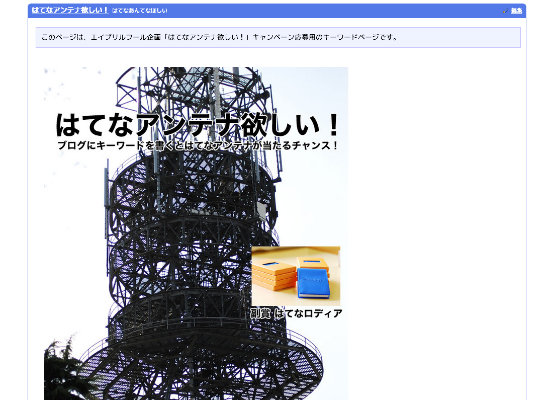The width and height of the screenshot is (554, 400).
Task: Open the はてなアンテナ欲しい！ keyword title link
Action: (x=70, y=10)
